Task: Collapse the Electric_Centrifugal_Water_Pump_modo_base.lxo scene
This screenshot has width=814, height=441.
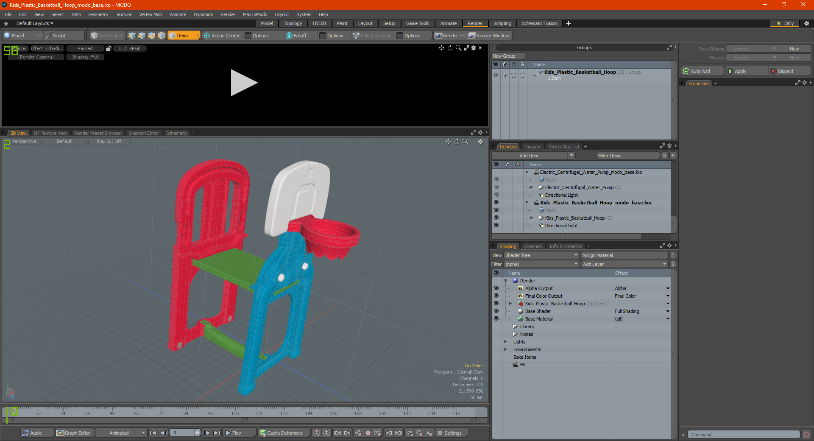Action: coord(527,172)
